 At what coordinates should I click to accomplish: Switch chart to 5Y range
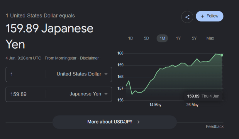point(194,38)
